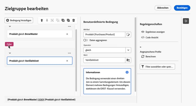Collapse the VanillaVelvet condition group chevron

[x=10, y=53]
